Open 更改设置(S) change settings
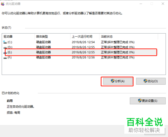Viewport: 168px width, 137px height. [148, 101]
